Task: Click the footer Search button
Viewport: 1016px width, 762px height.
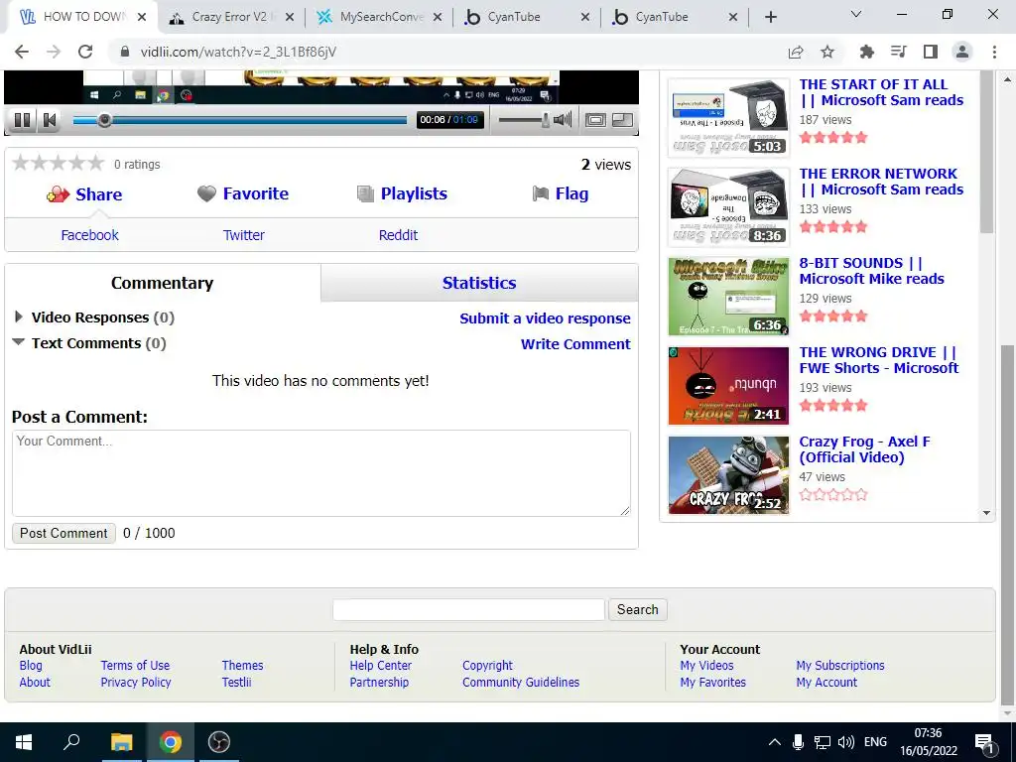Action: (638, 610)
